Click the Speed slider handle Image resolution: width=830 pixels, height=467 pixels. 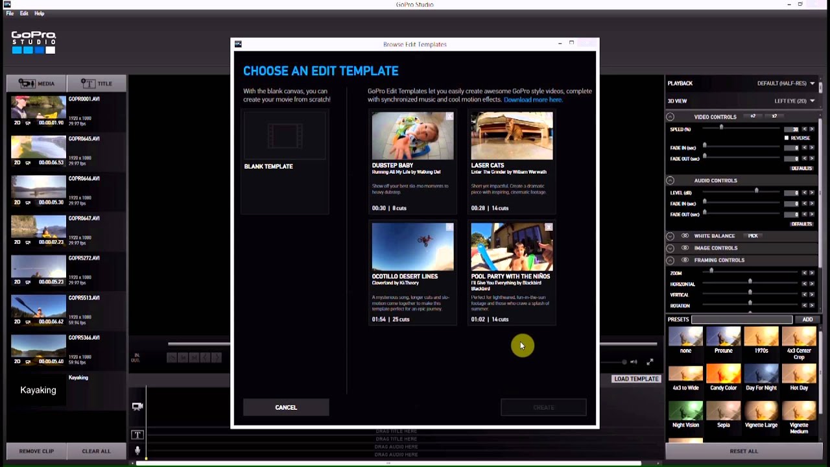(721, 128)
